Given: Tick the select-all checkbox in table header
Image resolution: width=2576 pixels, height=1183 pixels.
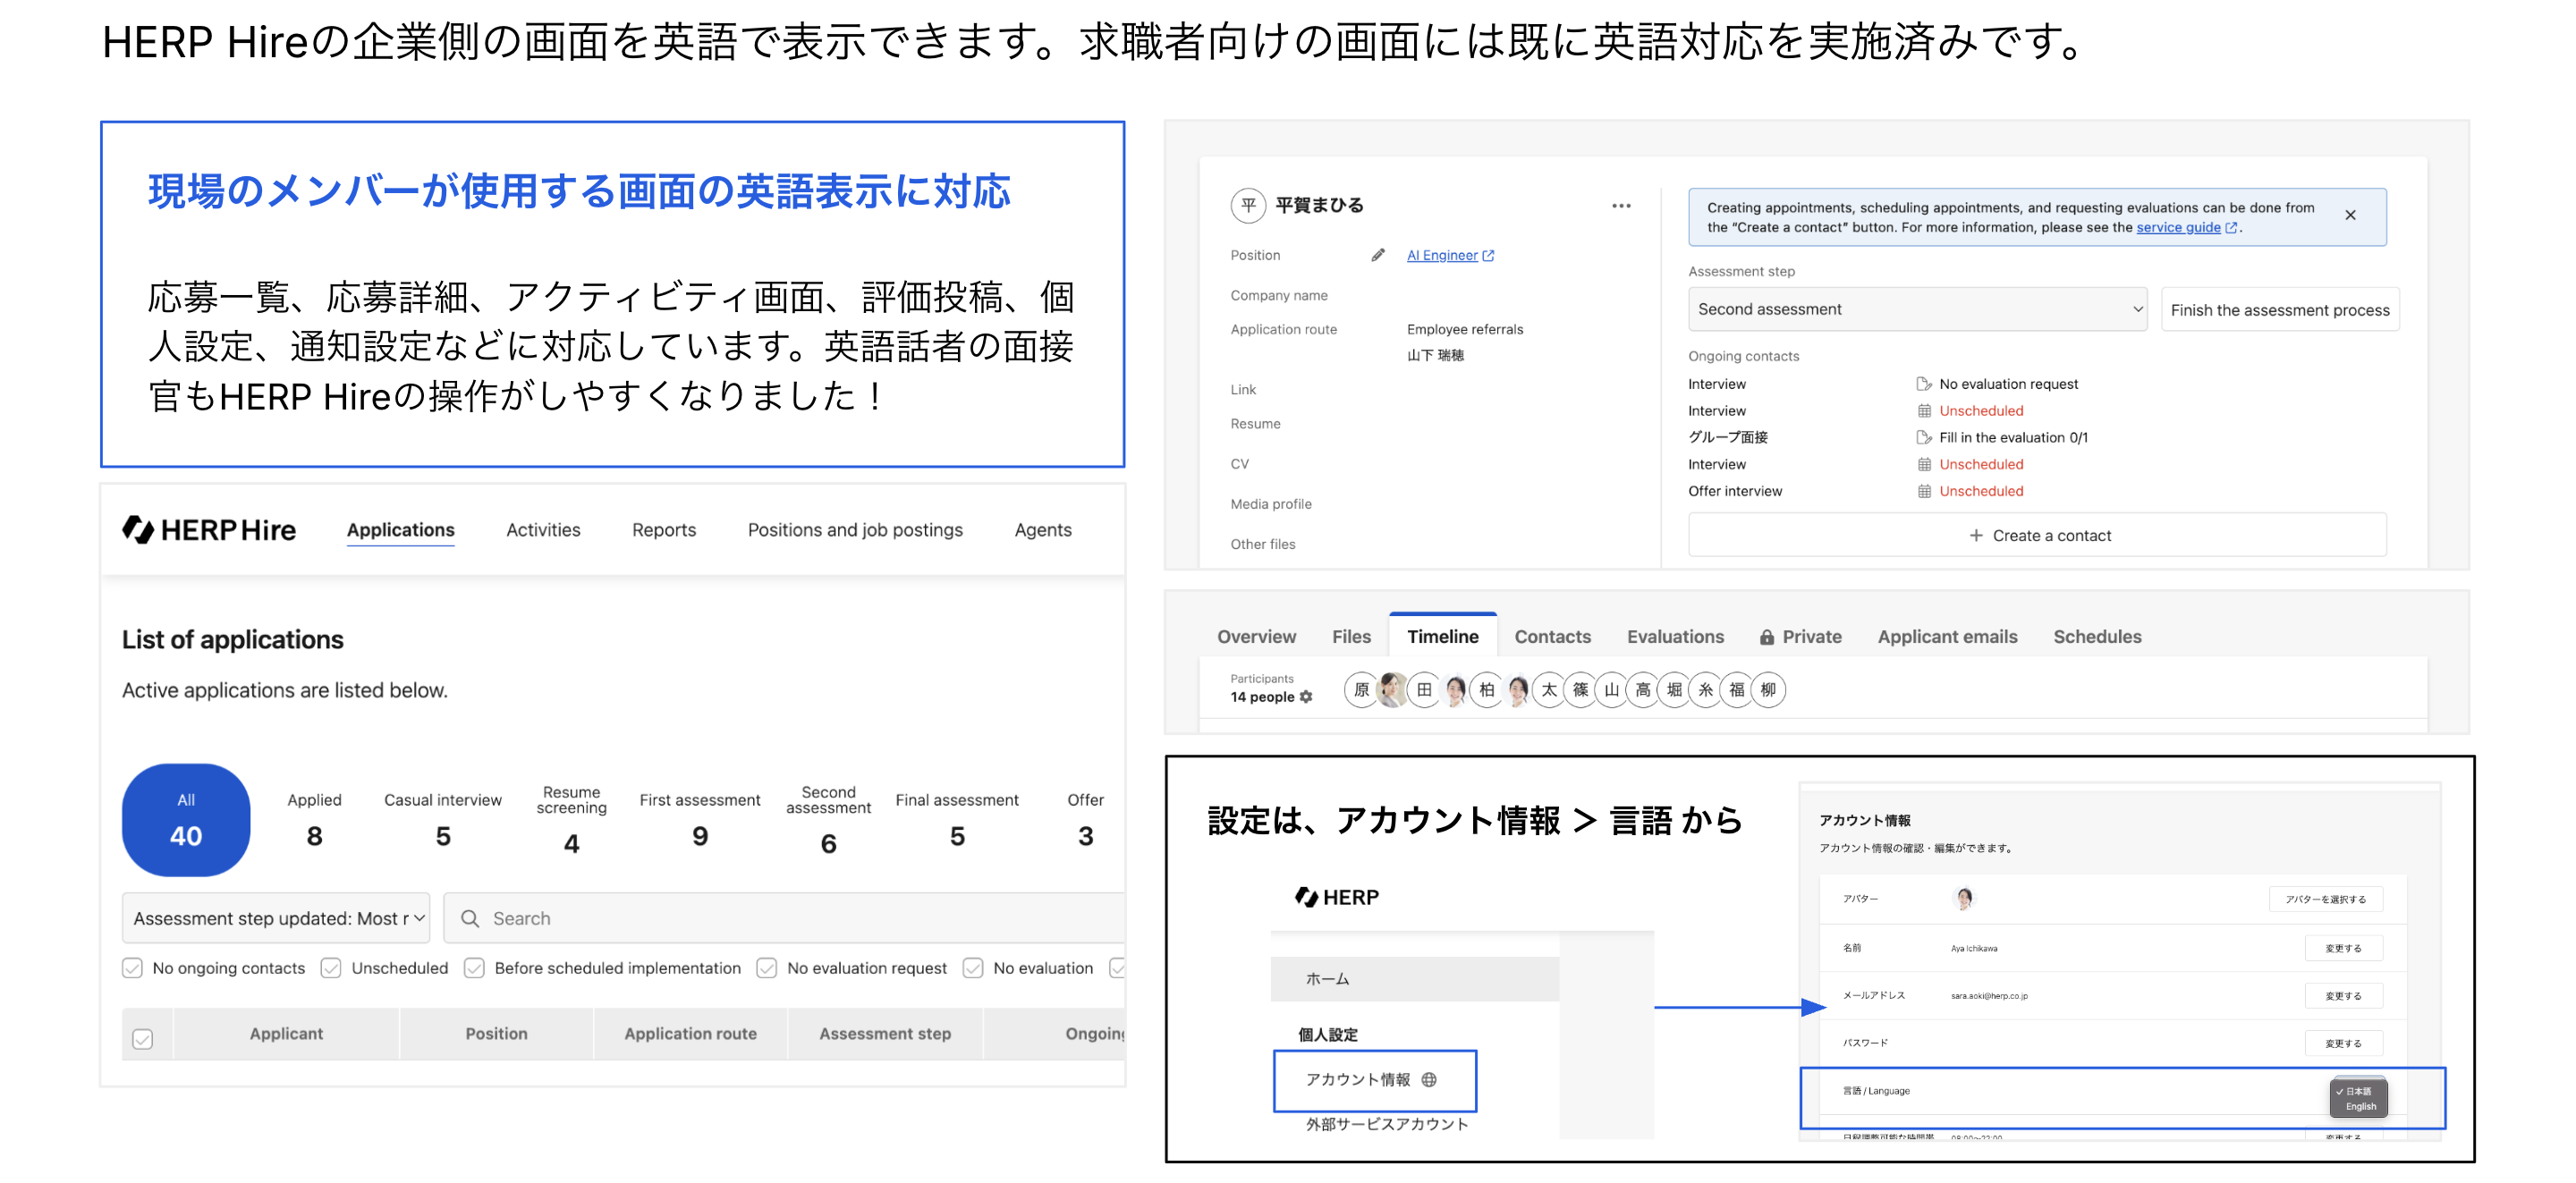Looking at the screenshot, I should (x=143, y=1039).
